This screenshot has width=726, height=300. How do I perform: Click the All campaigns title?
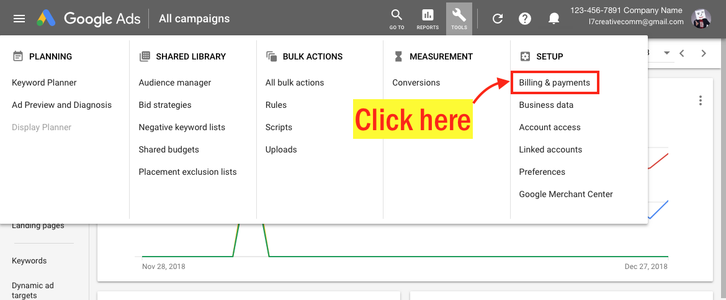pyautogui.click(x=194, y=19)
